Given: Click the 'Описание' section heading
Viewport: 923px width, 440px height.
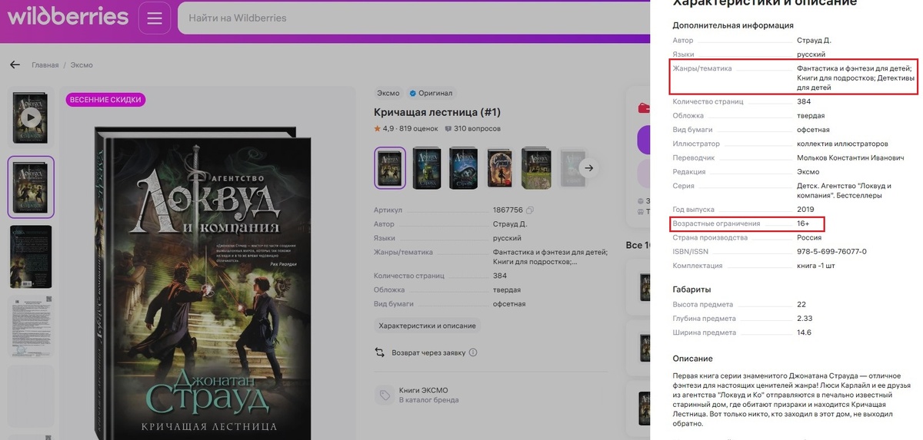Looking at the screenshot, I should coord(692,359).
